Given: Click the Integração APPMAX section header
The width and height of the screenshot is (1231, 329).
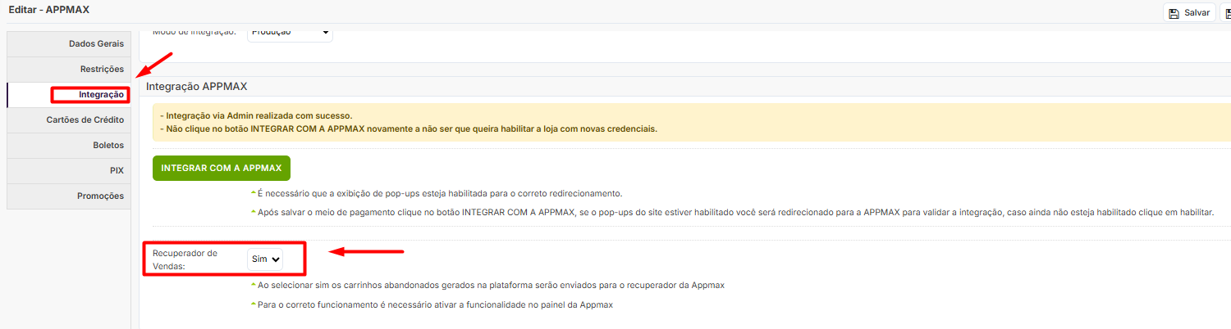Looking at the screenshot, I should [197, 86].
